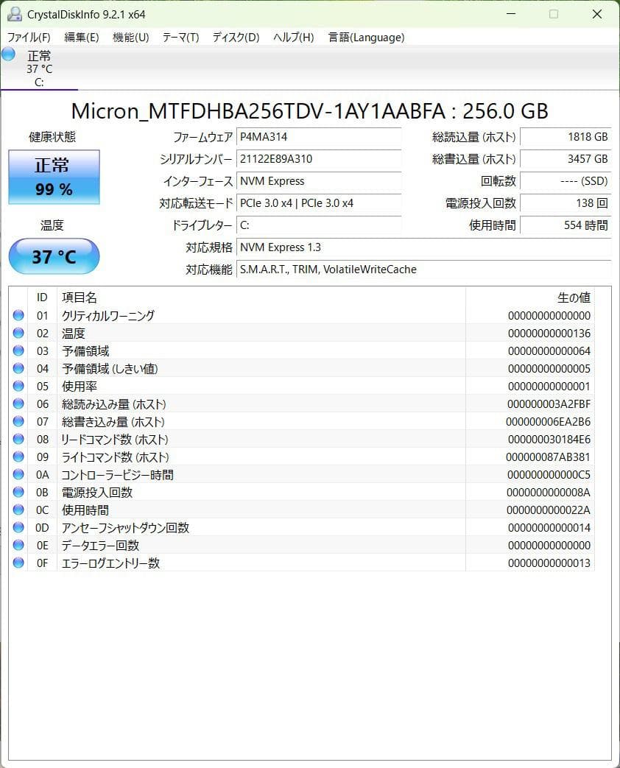Click the status dot for アンセーフシャットダウン回数
Viewport: 620px width, 768px height.
click(18, 527)
